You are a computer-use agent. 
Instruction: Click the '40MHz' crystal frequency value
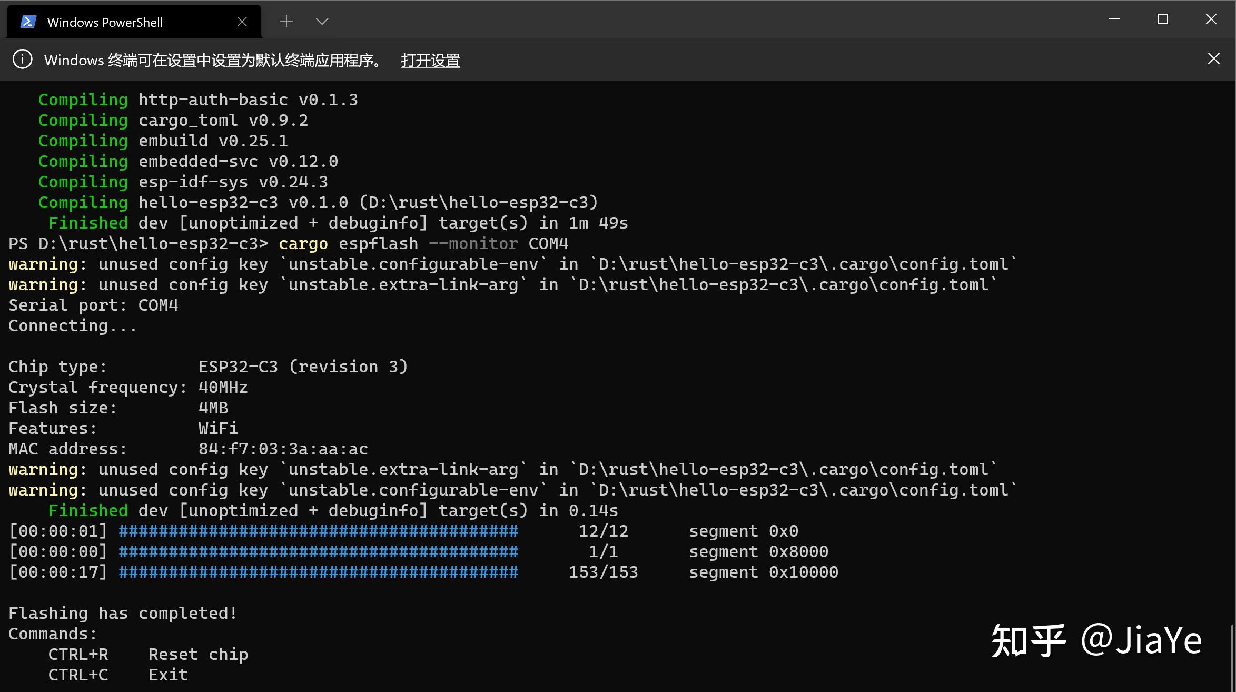[x=223, y=387]
